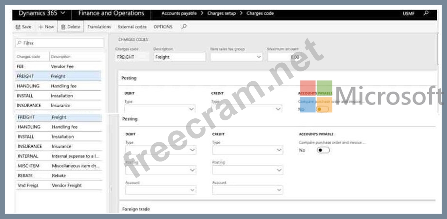
Task: Click the Maximum amount field
Action: (284, 57)
